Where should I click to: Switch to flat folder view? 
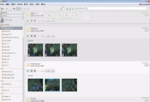point(18,9)
